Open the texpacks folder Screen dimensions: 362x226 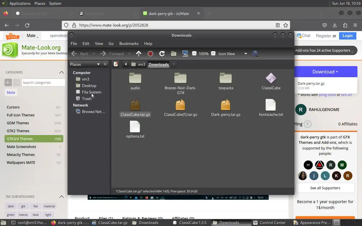pyautogui.click(x=226, y=81)
